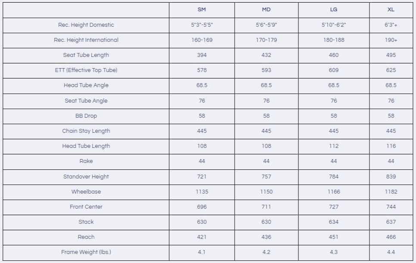Select the 160-169 international height cell
The width and height of the screenshot is (416, 263).
202,40
